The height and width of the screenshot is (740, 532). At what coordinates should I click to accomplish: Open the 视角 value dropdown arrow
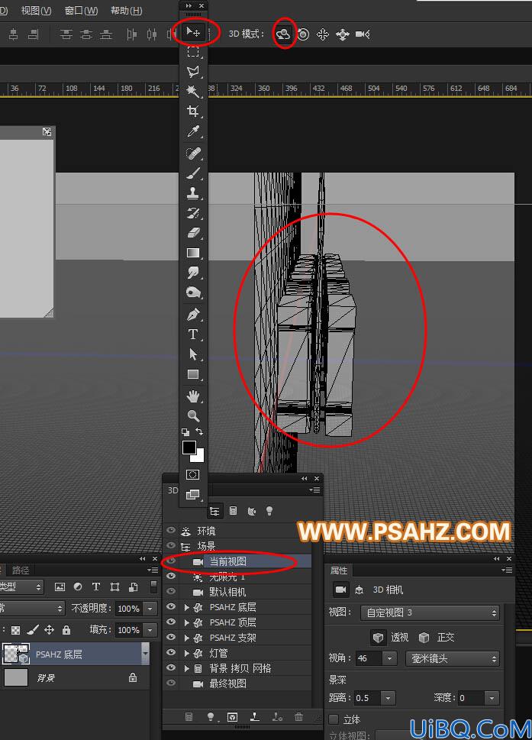pos(389,658)
